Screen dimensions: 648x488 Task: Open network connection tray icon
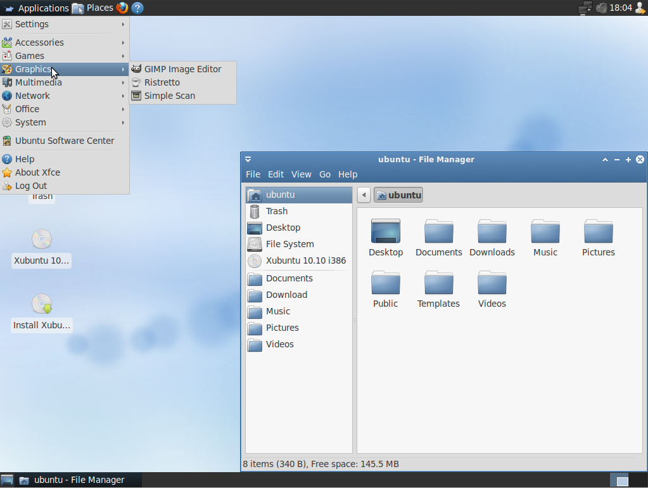point(585,8)
